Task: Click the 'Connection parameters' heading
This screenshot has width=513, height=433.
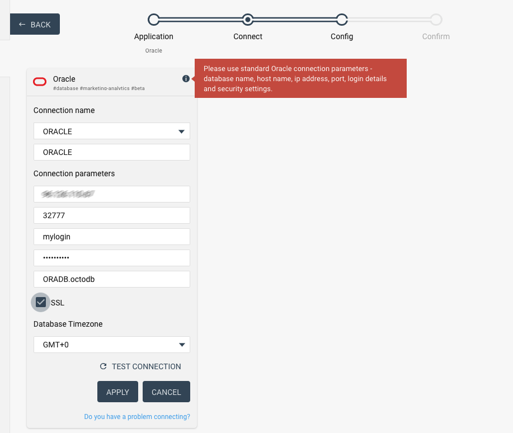Action: coord(74,173)
